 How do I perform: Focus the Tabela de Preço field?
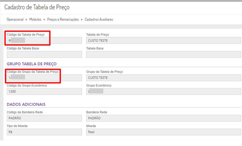tap(163, 41)
